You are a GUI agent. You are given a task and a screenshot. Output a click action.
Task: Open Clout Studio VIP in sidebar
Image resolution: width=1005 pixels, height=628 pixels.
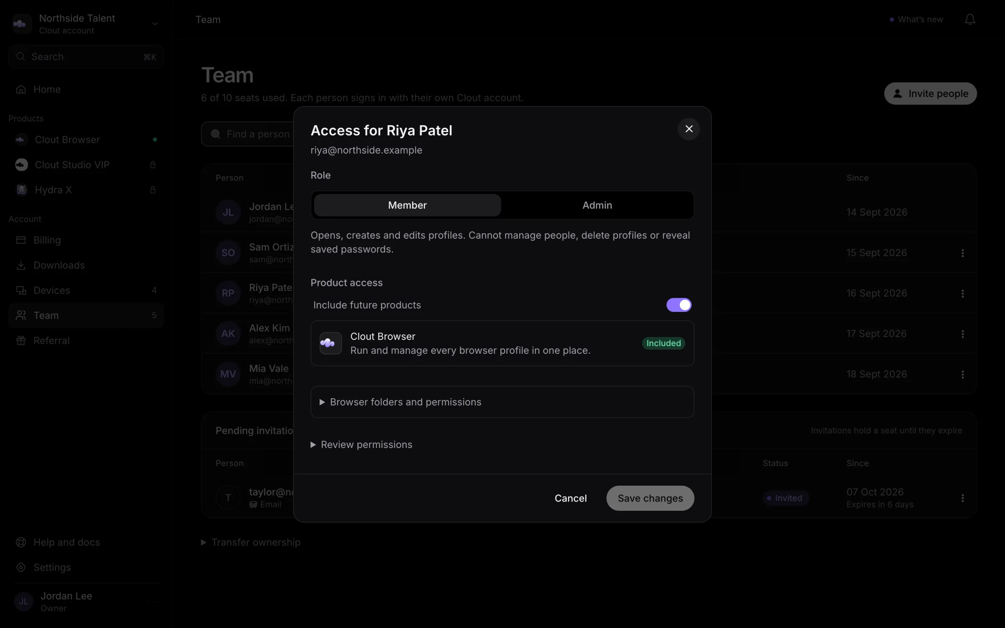point(86,165)
